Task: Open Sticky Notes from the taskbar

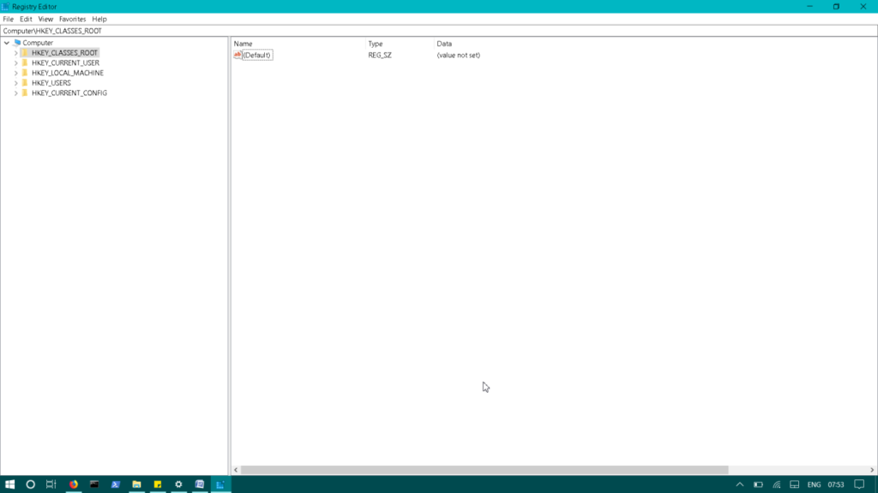Action: pos(158,484)
